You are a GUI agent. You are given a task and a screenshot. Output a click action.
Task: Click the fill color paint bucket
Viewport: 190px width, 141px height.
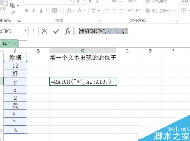click(x=69, y=11)
